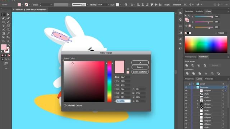The height and width of the screenshot is (129, 230).
Task: Select the B brightness 95% radio button
Action: pyautogui.click(x=116, y=85)
